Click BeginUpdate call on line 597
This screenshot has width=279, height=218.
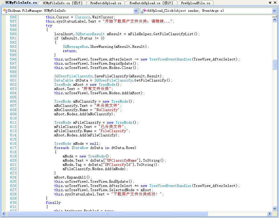point(122,64)
